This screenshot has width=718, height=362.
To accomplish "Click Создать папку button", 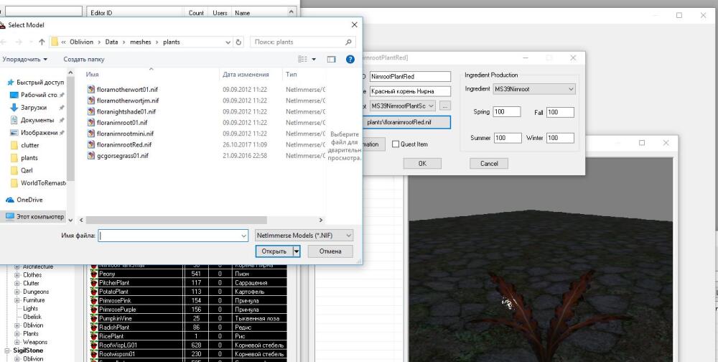I will [84, 59].
